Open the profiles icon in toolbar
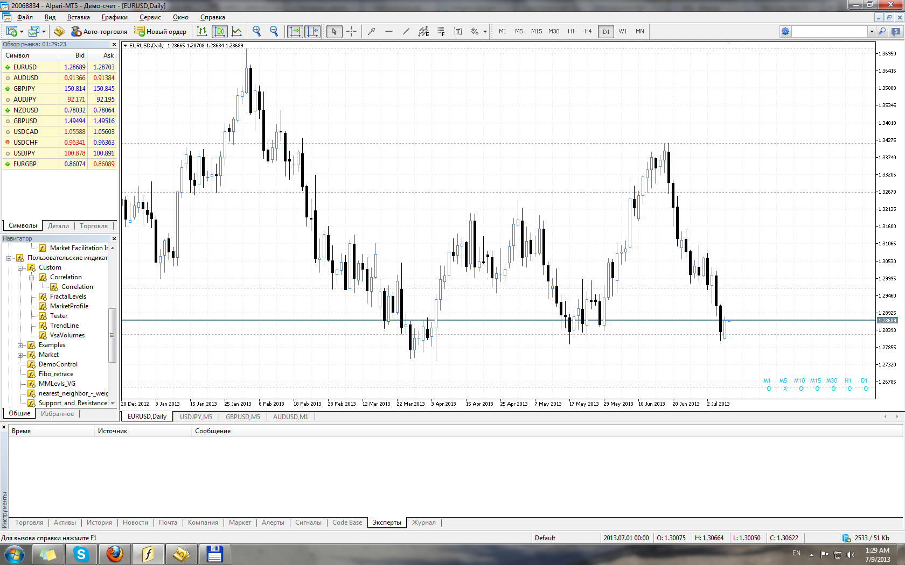Viewport: 905px width, 565px height. click(34, 31)
